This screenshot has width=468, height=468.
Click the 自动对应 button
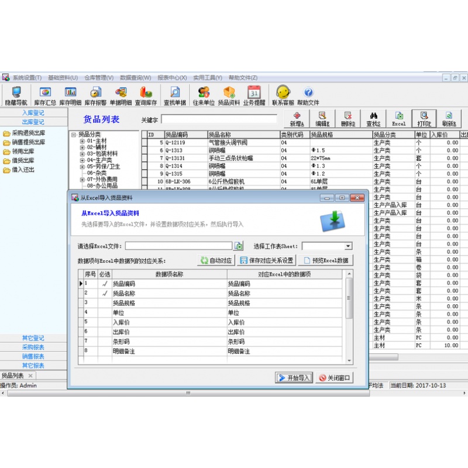point(216,260)
